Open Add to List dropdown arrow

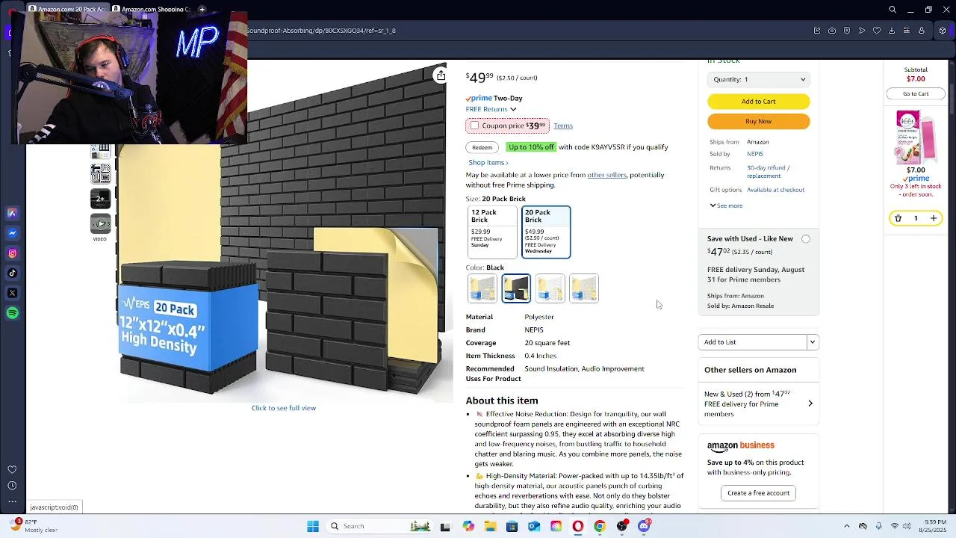tap(813, 342)
